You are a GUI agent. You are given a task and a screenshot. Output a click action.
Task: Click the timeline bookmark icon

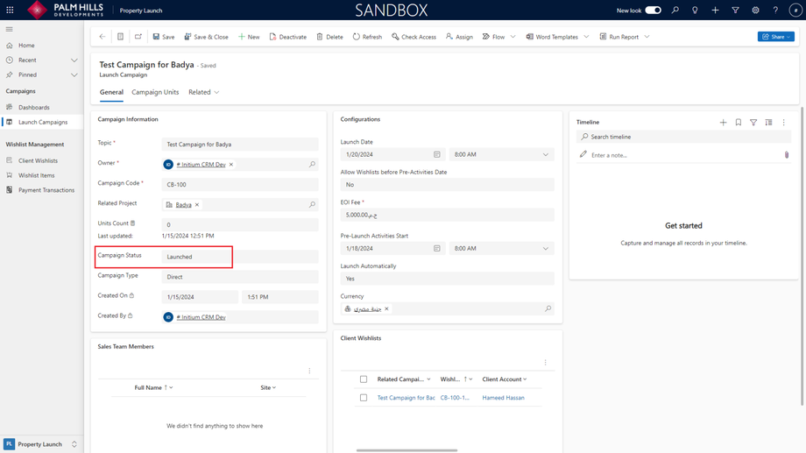pyautogui.click(x=739, y=123)
